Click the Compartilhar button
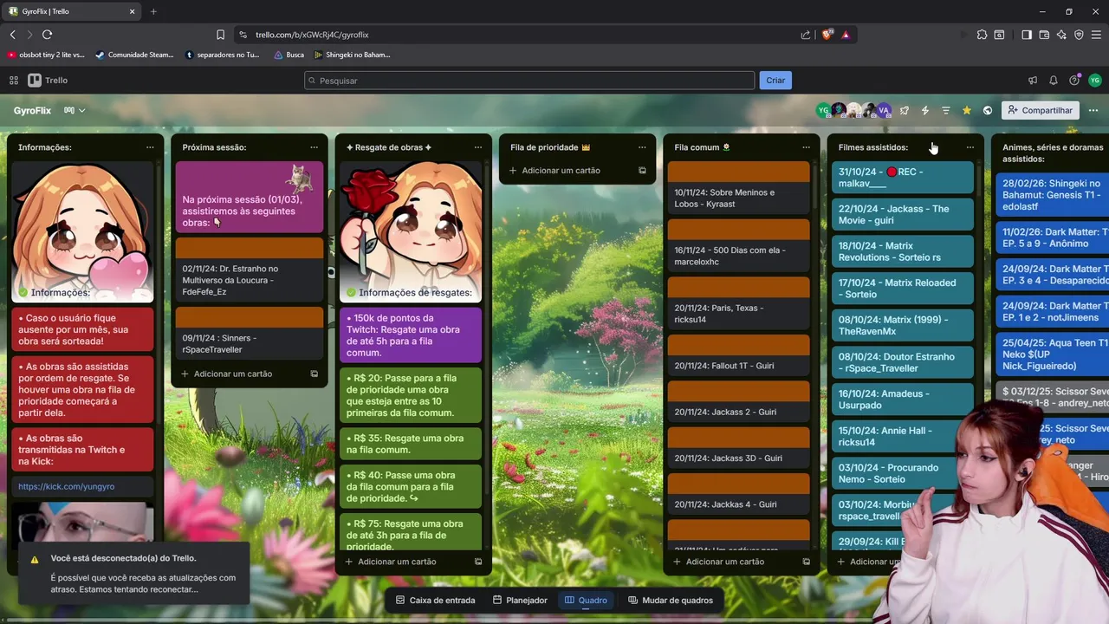This screenshot has height=624, width=1109. click(1039, 110)
